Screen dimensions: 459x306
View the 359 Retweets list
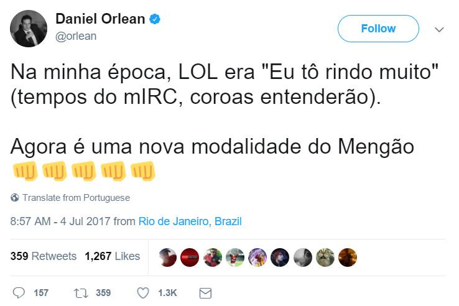click(x=44, y=256)
